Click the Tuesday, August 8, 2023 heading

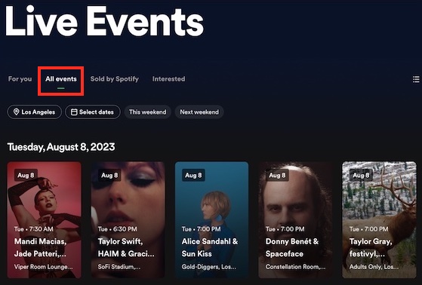(x=61, y=147)
